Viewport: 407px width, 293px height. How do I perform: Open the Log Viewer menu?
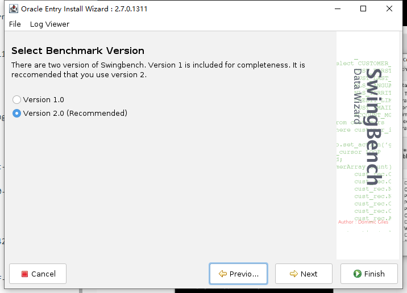(49, 24)
